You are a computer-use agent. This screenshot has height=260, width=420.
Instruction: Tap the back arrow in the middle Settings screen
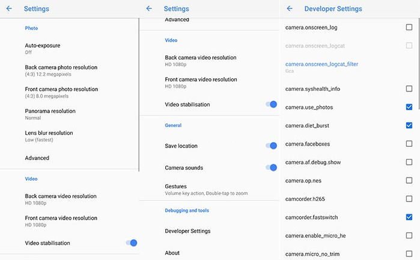pyautogui.click(x=149, y=9)
